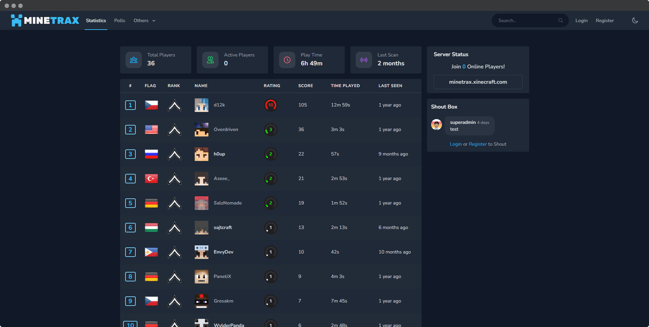This screenshot has width=649, height=327.
Task: Open player PanetiX's name
Action: point(222,277)
